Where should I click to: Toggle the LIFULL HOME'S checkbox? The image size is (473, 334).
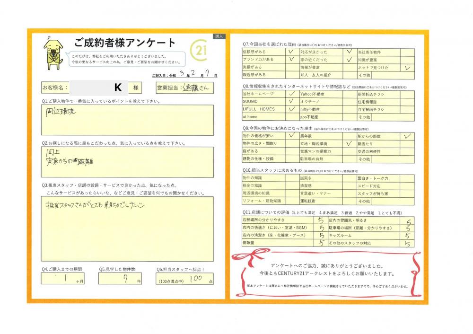[x=290, y=109]
